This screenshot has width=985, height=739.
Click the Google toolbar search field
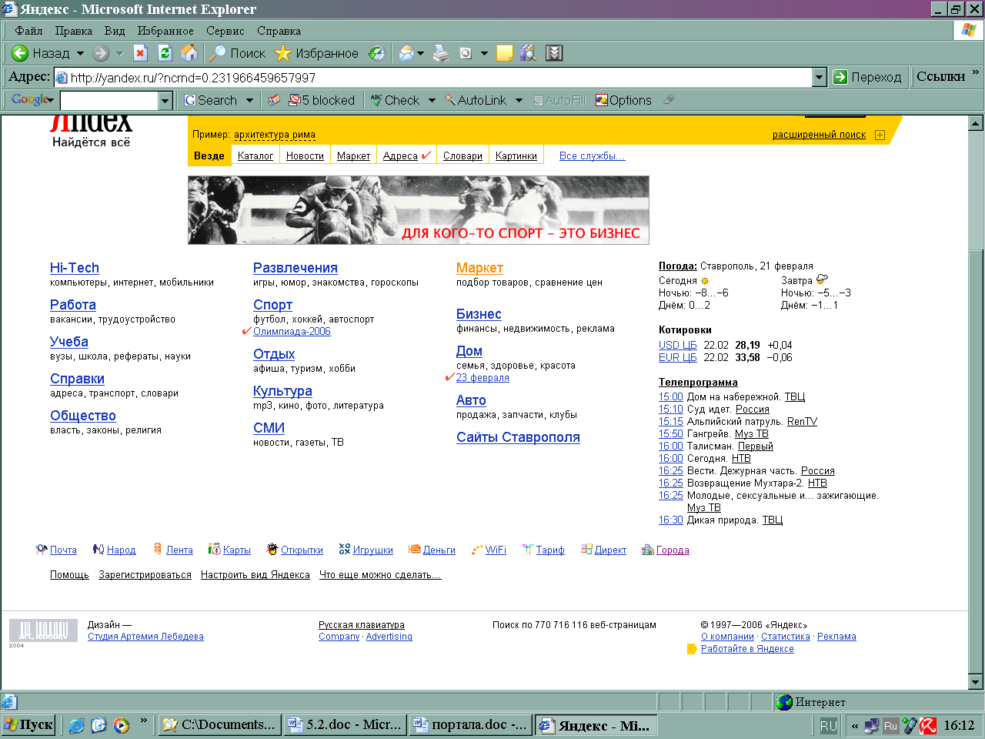point(109,101)
